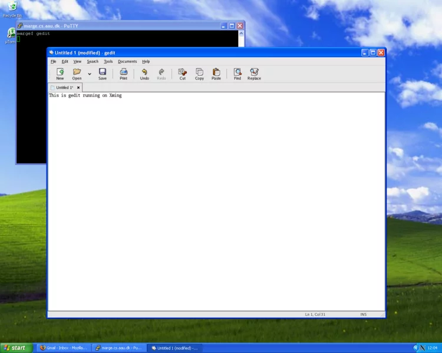Click the Xming X icon in system tray

click(423, 348)
